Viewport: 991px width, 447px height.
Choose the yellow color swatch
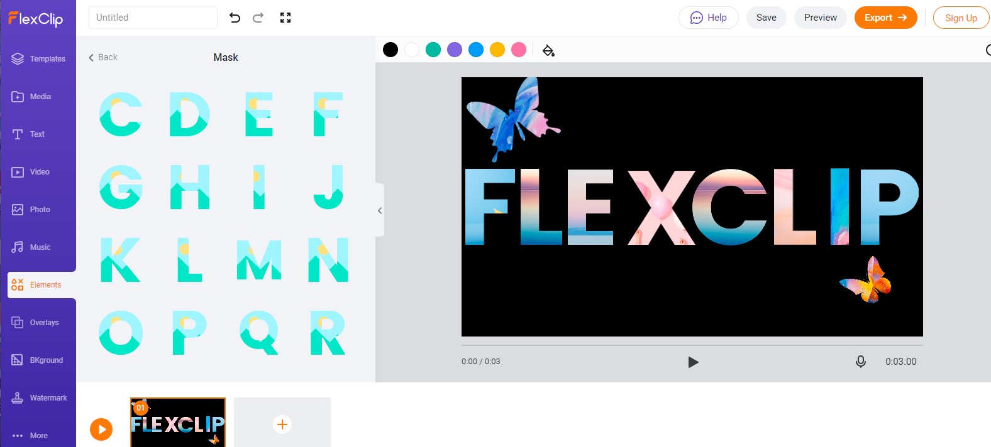point(497,50)
